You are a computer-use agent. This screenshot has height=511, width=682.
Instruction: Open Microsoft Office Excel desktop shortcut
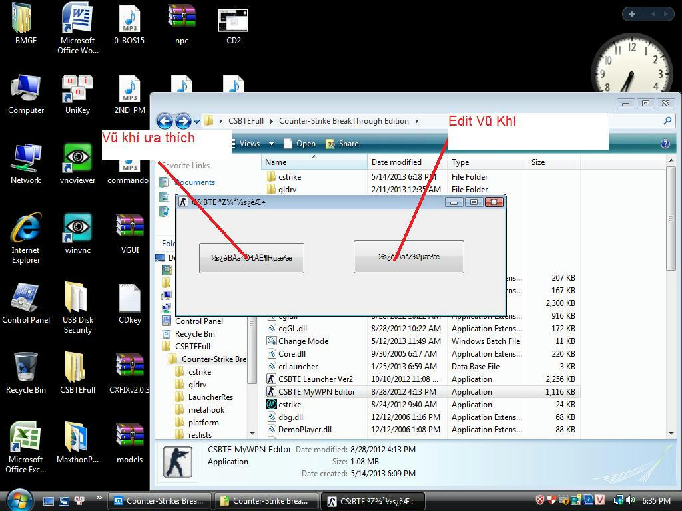click(26, 447)
